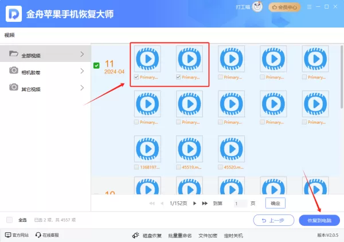This screenshot has width=344, height=242.
Task: Expand the 相机胶卷 chevron arrow
Action: (x=82, y=71)
